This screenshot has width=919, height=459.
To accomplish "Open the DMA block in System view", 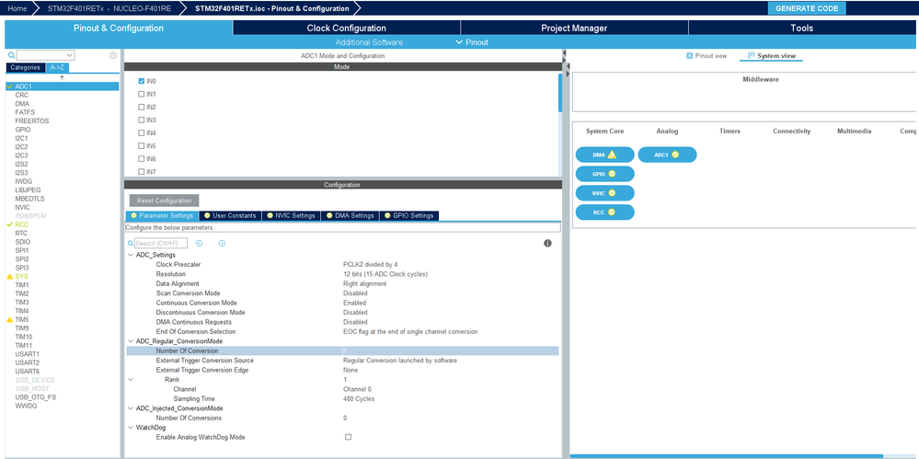I will pyautogui.click(x=605, y=155).
